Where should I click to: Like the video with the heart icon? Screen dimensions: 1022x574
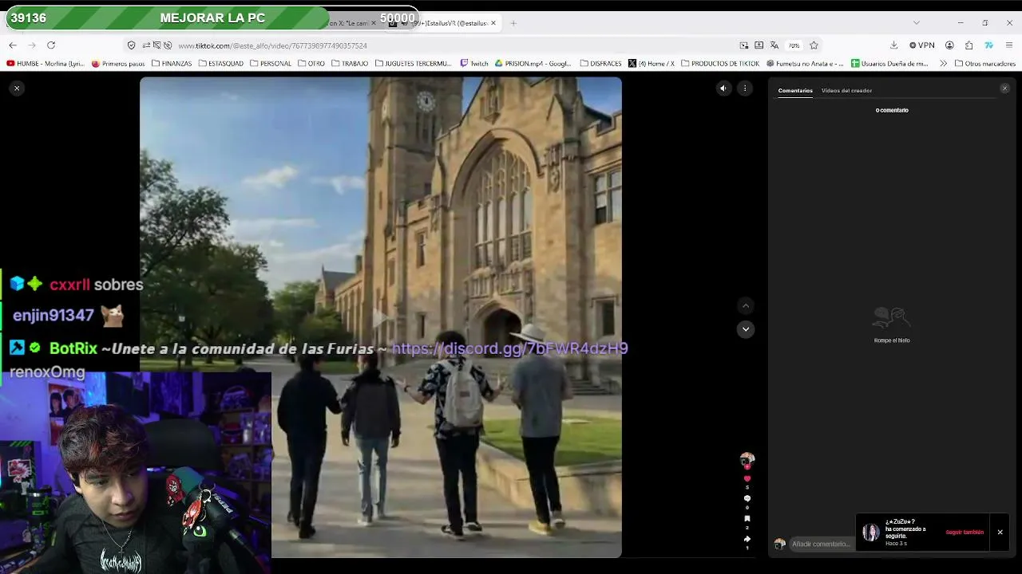[x=747, y=479]
